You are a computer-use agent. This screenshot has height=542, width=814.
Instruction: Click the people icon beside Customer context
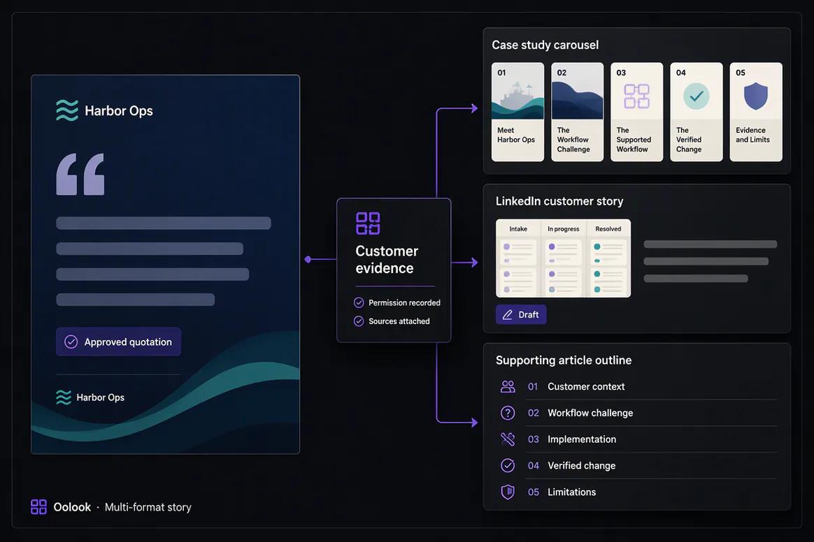tap(508, 386)
